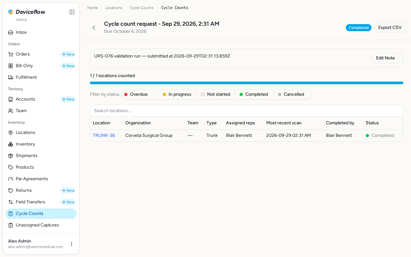Click the locations counted progress bar
This screenshot has height=257, width=411.
pos(247,83)
